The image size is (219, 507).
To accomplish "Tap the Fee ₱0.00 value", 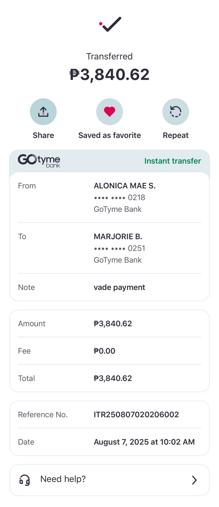I will 105,351.
